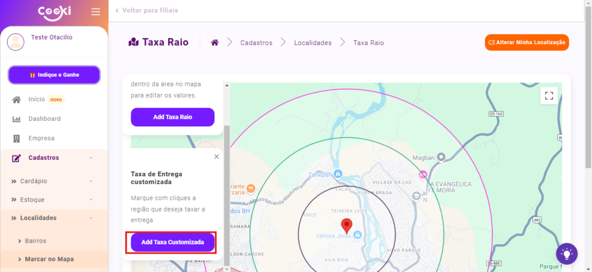The width and height of the screenshot is (592, 272).
Task: Click the hamburger menu icon
Action: click(x=96, y=12)
